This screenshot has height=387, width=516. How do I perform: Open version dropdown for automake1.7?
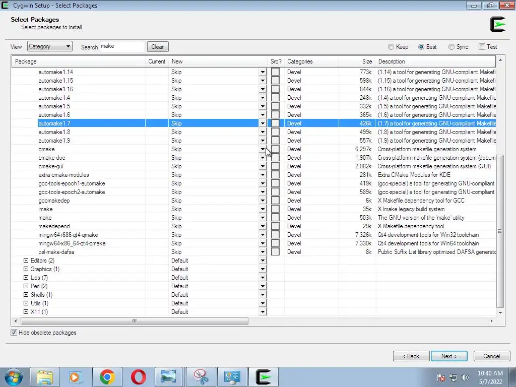tap(263, 123)
